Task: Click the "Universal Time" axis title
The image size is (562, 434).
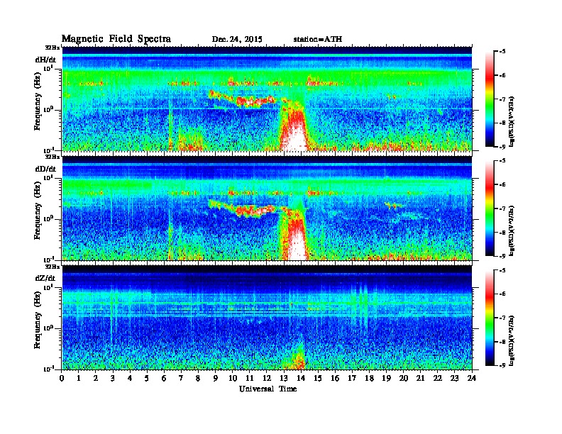Action: [268, 389]
